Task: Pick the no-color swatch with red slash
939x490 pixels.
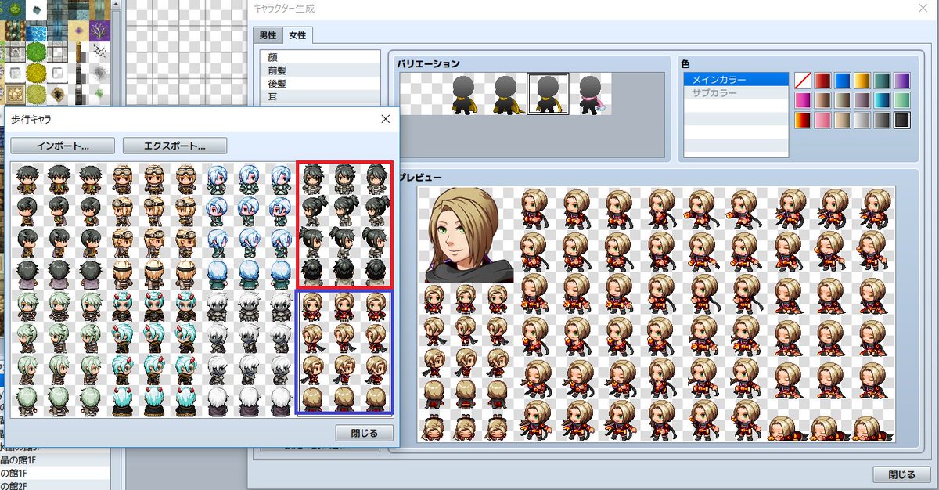Action: tap(803, 80)
